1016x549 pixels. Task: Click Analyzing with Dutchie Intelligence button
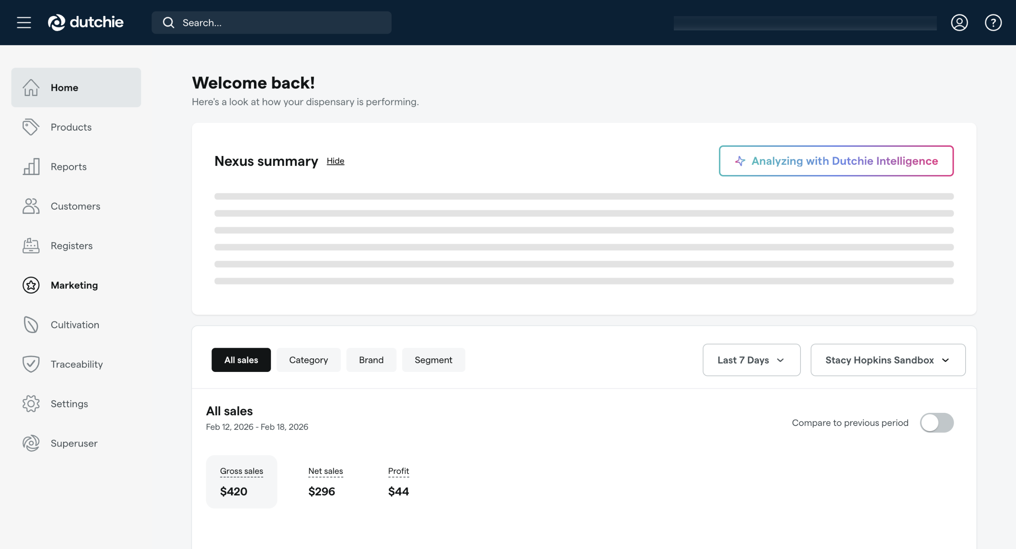[x=836, y=161]
